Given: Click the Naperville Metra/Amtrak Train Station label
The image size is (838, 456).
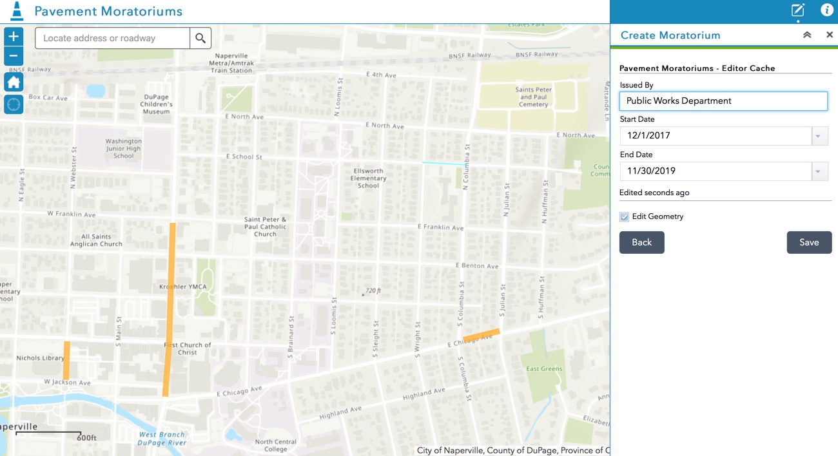Looking at the screenshot, I should 232,63.
